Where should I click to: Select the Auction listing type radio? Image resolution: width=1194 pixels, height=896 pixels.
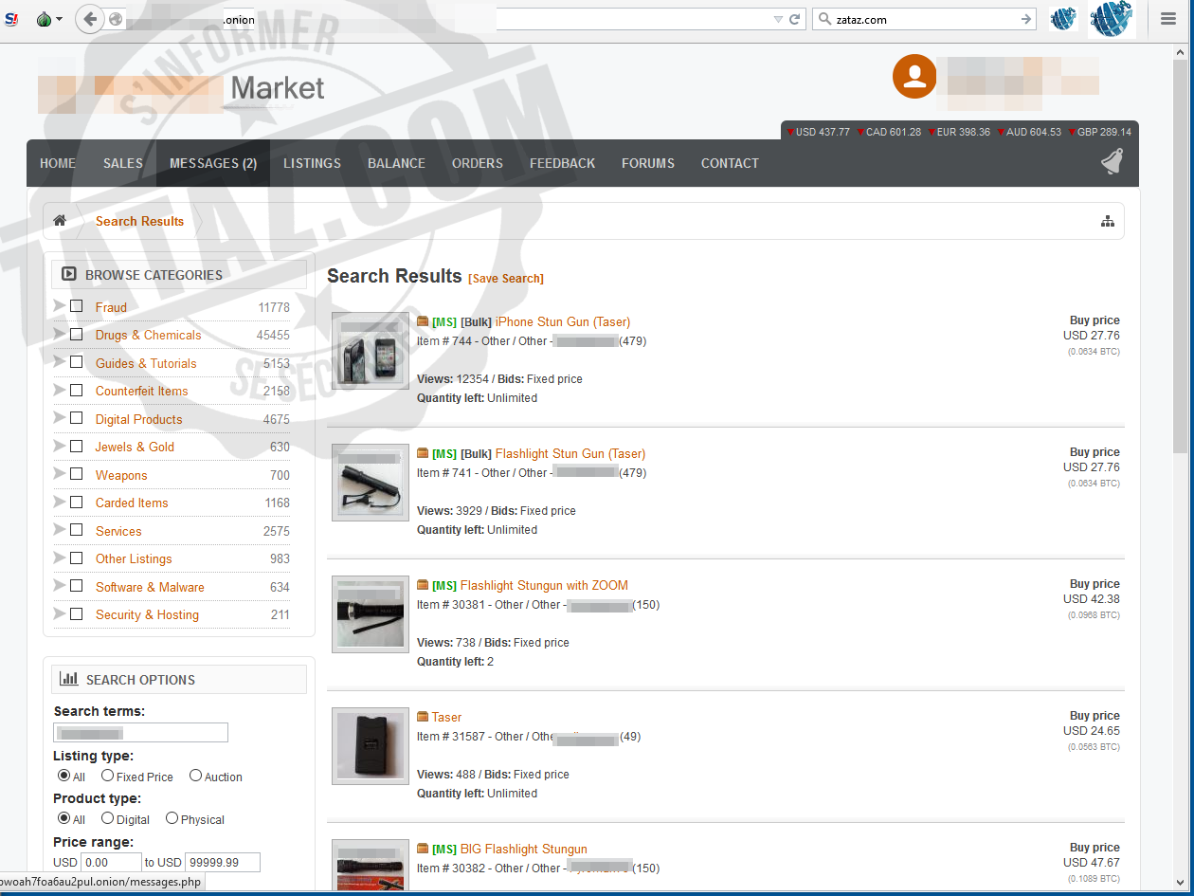click(196, 776)
